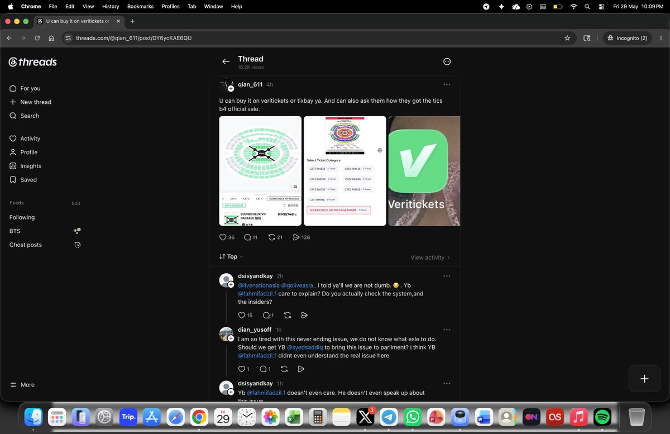The height and width of the screenshot is (434, 670).
Task: Click the create new post plus button
Action: tap(644, 379)
